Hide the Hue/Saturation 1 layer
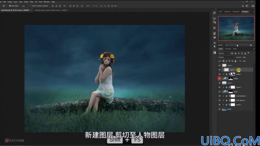This screenshot has width=260, height=146. tap(219, 96)
